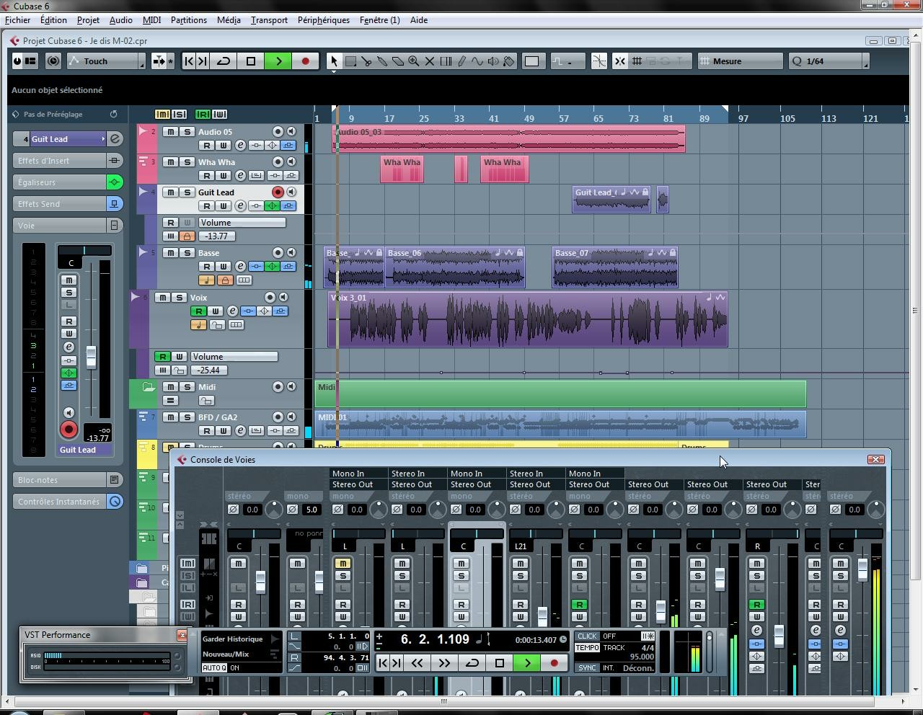The height and width of the screenshot is (715, 923).
Task: Toggle Cycle loop in main toolbar
Action: click(x=224, y=61)
